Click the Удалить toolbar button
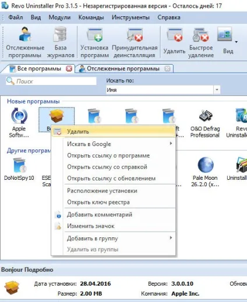247x302 pixels. point(174,41)
